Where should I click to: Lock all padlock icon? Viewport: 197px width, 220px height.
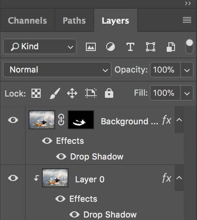click(x=109, y=93)
